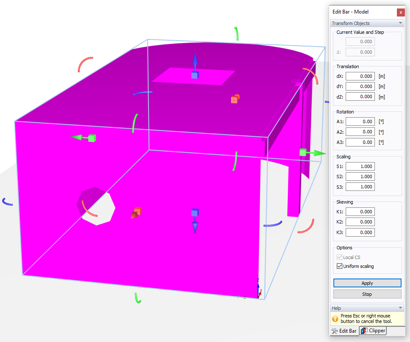
Task: Click the K2 skewing input field
Action: 360,222
